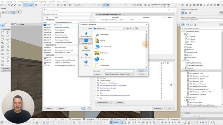Viewport: 223px width, 125px height.
Task: Expand the Компоненты node in the Navigator
Action: [185, 97]
